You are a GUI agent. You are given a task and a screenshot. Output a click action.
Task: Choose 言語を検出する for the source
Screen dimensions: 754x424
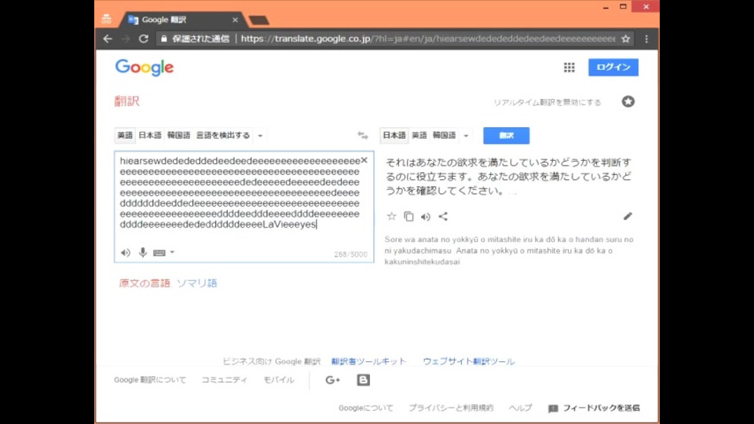[222, 136]
